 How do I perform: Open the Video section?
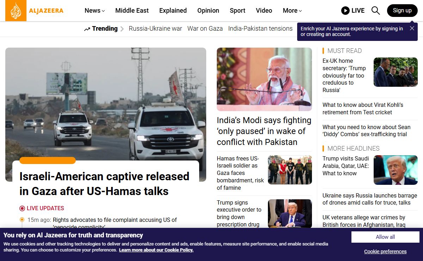click(264, 11)
